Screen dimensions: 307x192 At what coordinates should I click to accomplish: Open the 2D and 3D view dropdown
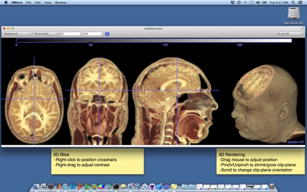tap(289, 34)
